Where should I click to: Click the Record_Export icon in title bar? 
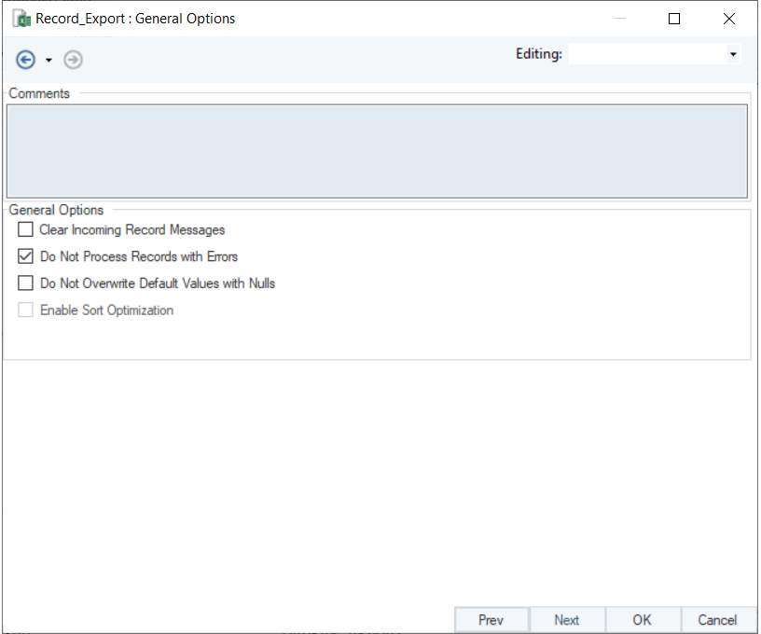click(21, 19)
